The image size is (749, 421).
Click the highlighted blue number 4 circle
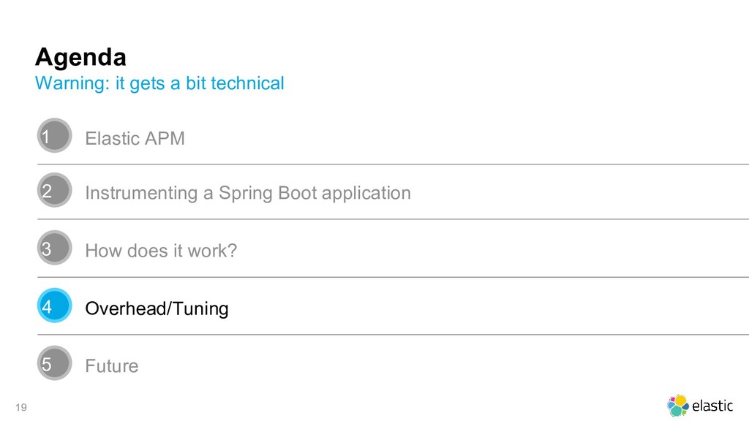[x=54, y=306]
